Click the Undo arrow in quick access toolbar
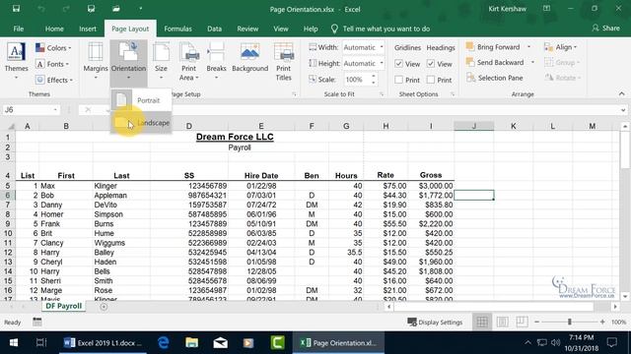The image size is (631, 354). 41,9
